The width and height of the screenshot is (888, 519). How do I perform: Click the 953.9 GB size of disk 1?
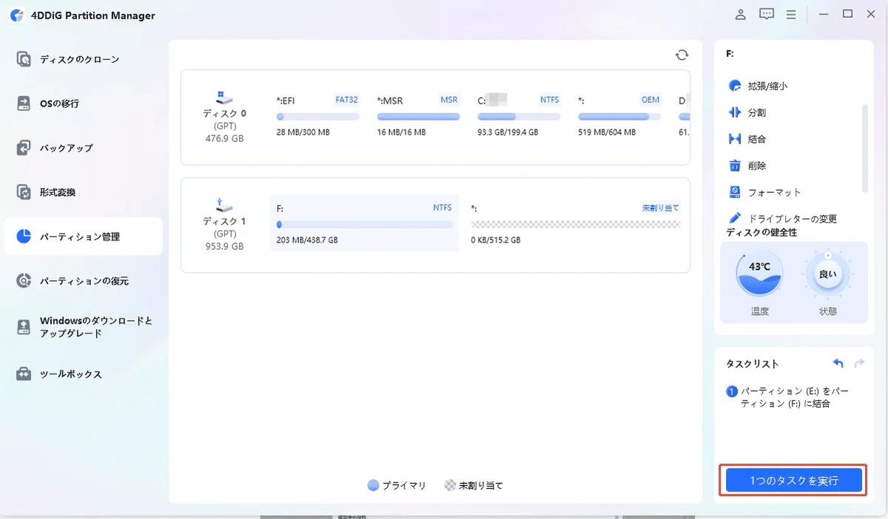pyautogui.click(x=224, y=246)
